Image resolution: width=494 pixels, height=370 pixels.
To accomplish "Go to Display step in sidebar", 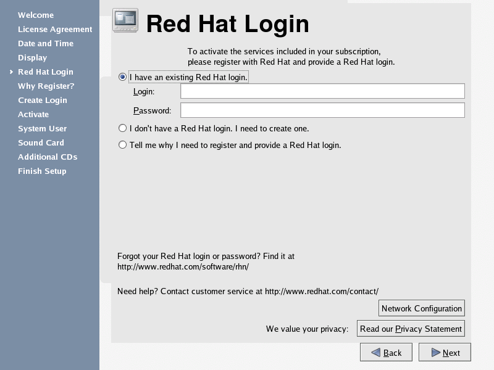I will [33, 58].
